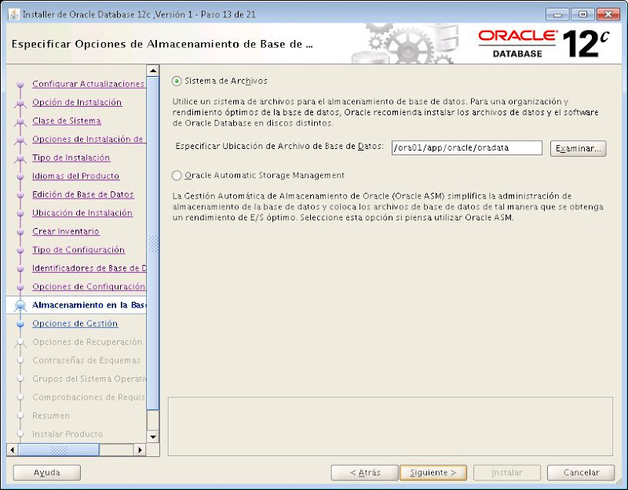Go to Opción de Instalación step
The image size is (628, 490).
tap(77, 103)
